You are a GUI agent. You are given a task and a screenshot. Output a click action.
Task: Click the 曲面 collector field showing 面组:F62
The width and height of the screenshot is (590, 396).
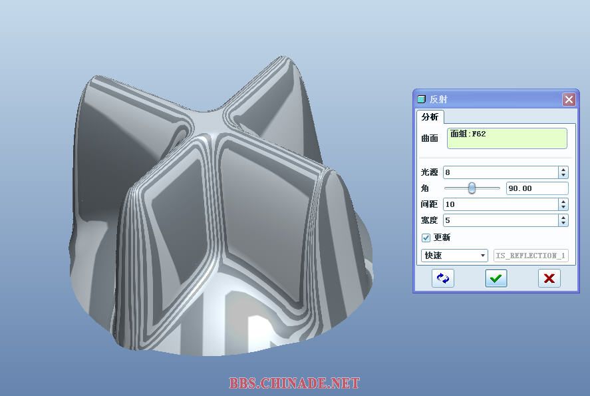point(507,138)
